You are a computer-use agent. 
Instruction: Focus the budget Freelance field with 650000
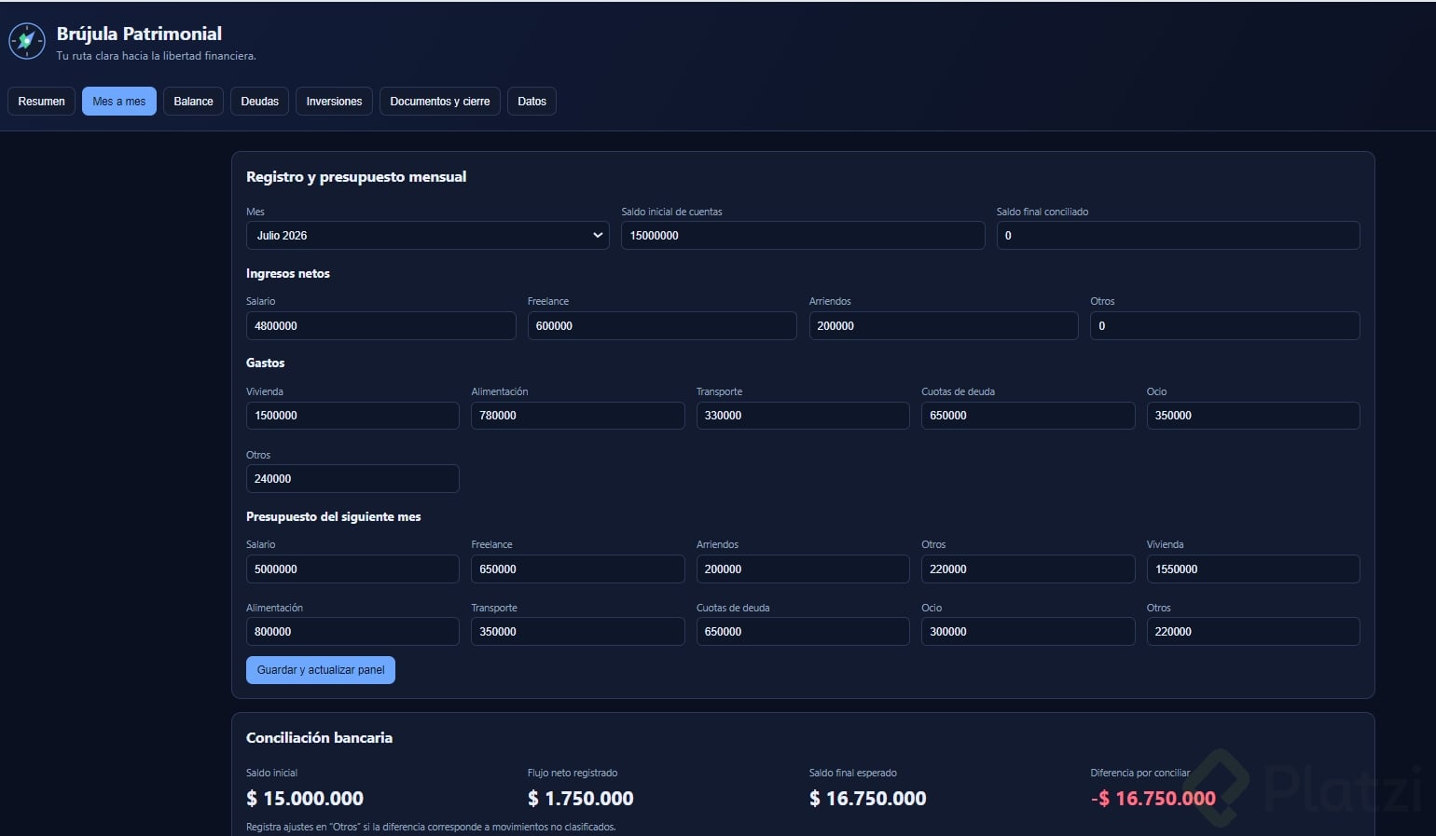tap(577, 569)
